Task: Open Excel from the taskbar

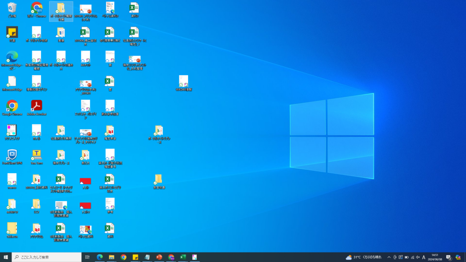Action: (182, 257)
